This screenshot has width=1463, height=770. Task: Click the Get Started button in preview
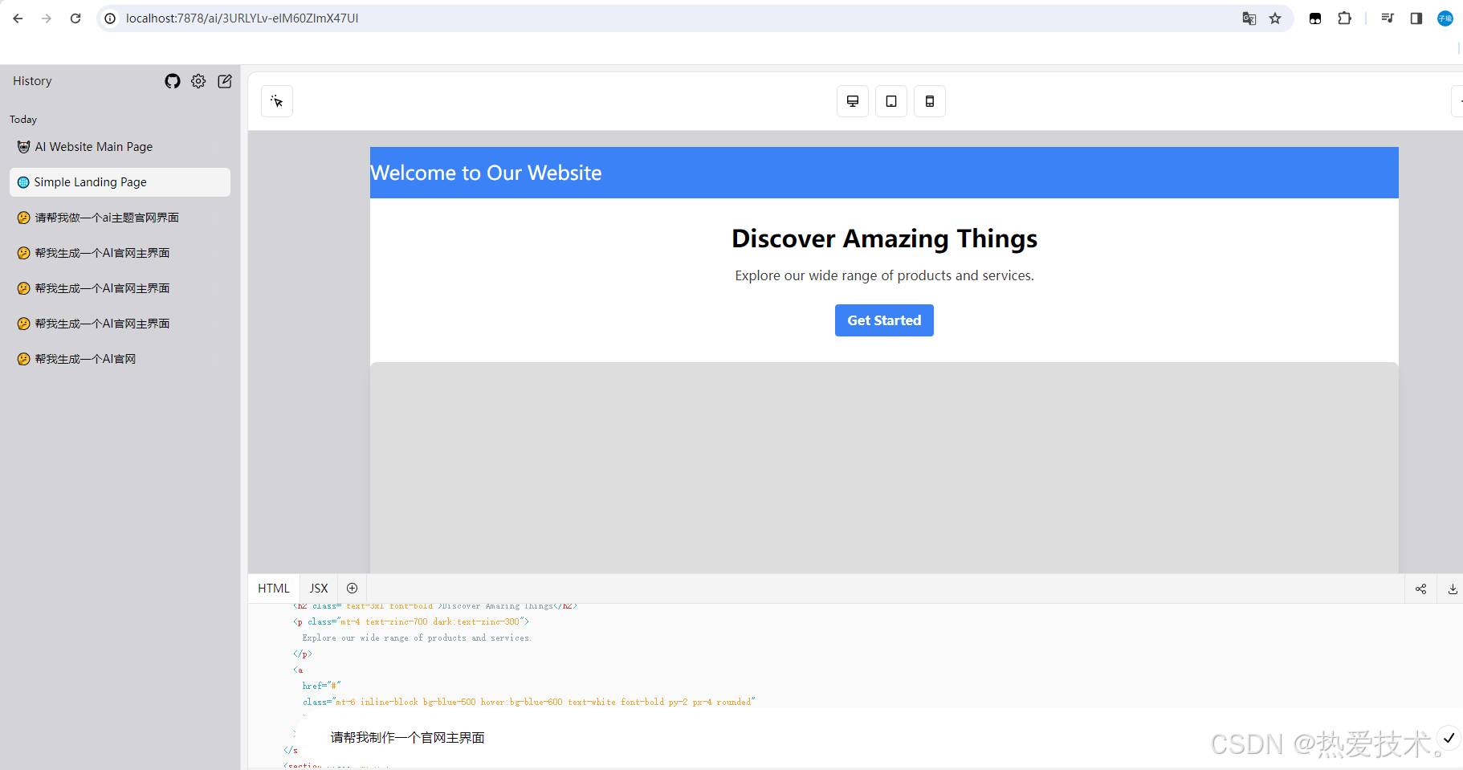point(884,320)
